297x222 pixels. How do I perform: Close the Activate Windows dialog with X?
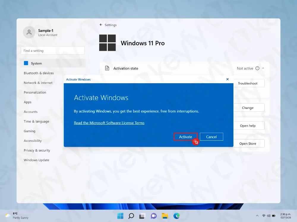click(x=228, y=79)
